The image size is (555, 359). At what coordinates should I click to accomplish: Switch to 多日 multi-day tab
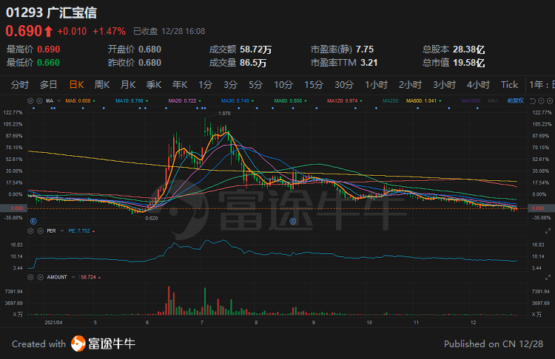[49, 85]
